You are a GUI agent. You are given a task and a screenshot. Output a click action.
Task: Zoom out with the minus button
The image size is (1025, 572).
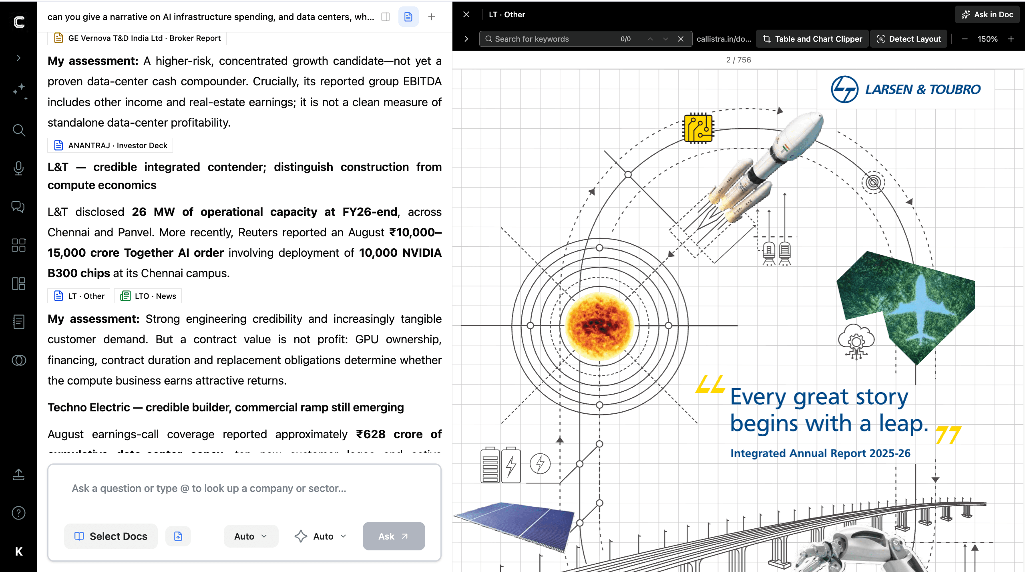pos(965,39)
